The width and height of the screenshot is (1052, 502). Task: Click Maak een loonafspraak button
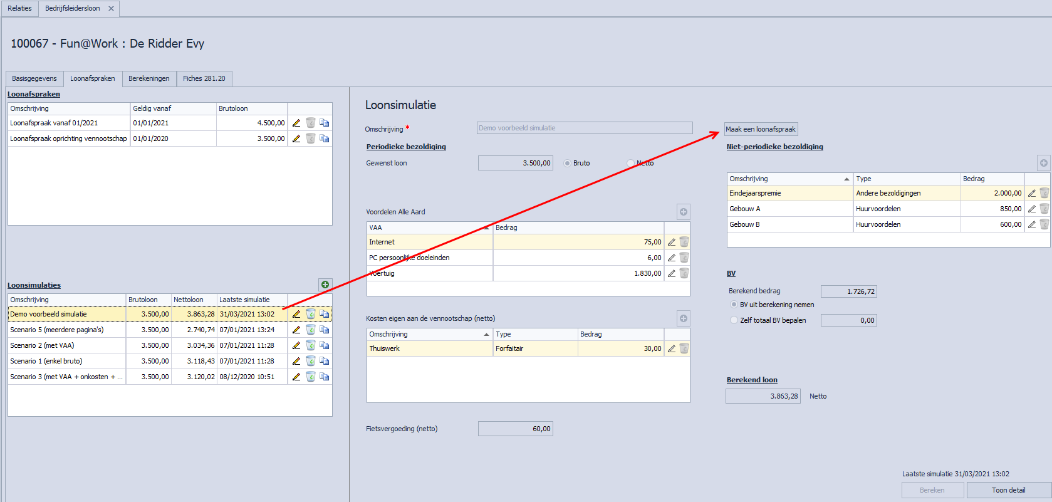761,129
